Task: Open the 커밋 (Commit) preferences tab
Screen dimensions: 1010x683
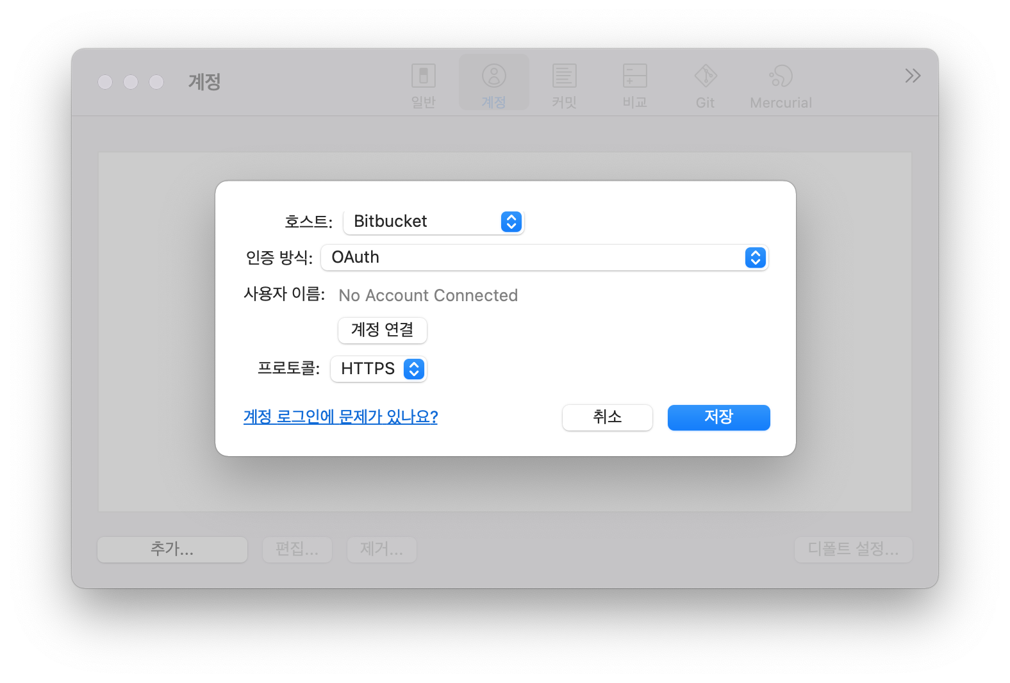Action: click(564, 86)
